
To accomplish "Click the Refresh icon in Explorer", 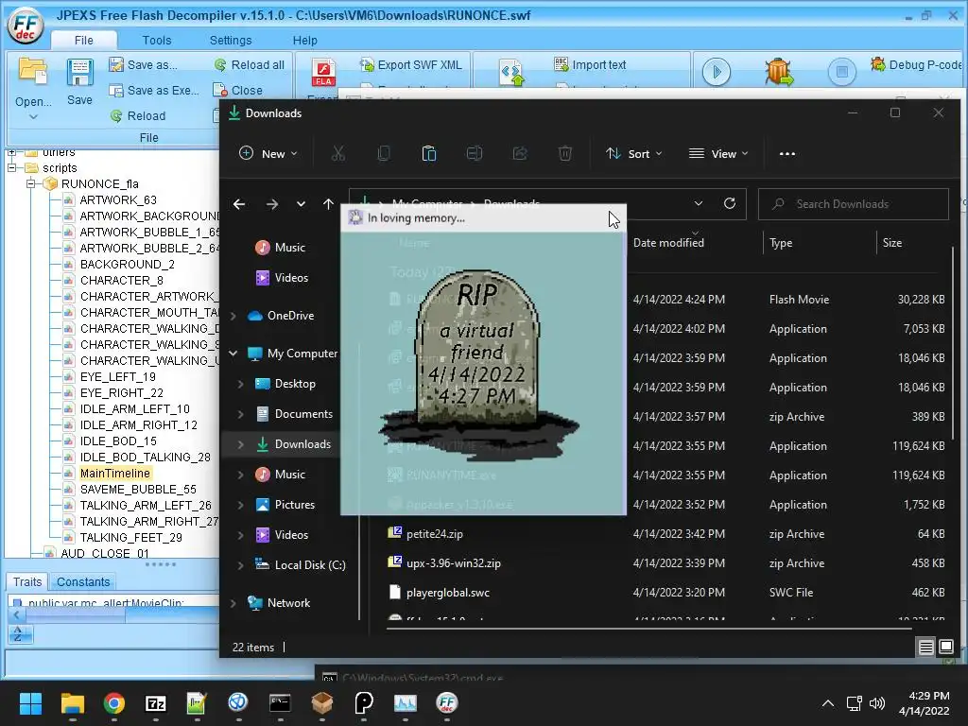I will click(730, 204).
